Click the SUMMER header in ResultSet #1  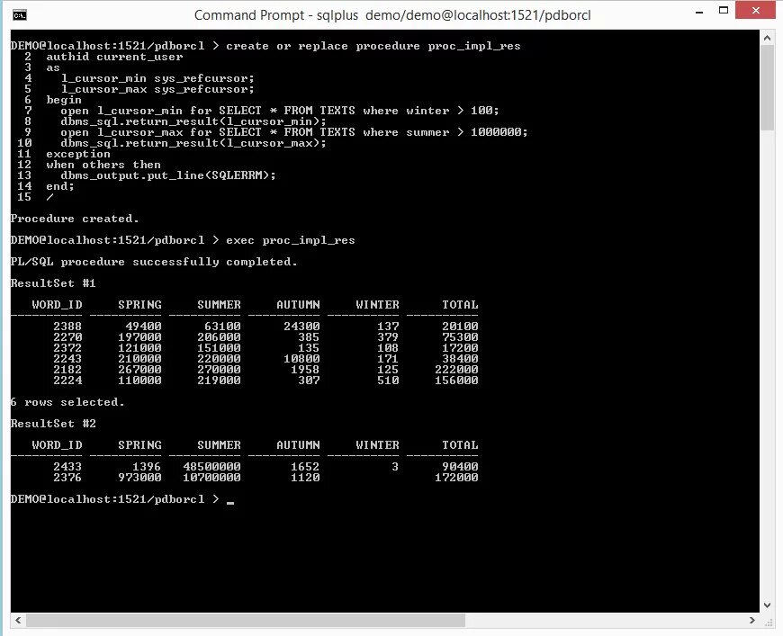point(219,305)
